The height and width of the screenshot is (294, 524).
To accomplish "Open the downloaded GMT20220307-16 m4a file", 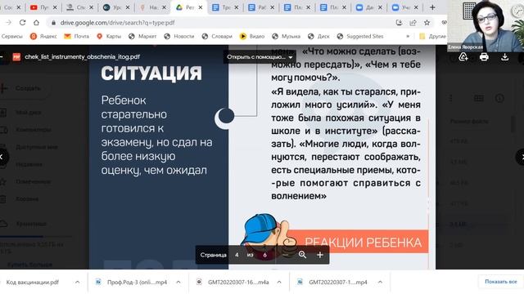I will (233, 282).
